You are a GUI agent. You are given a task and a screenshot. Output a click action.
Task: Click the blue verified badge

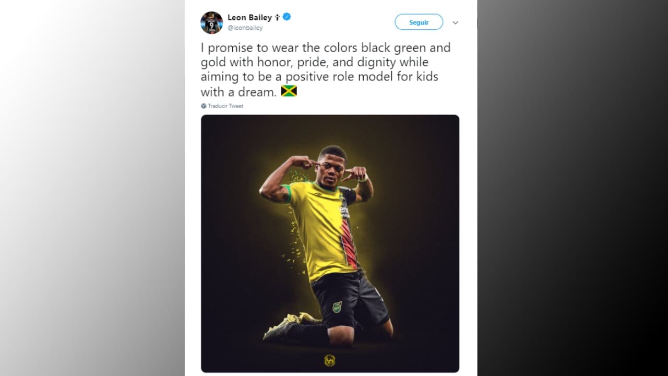pyautogui.click(x=287, y=17)
